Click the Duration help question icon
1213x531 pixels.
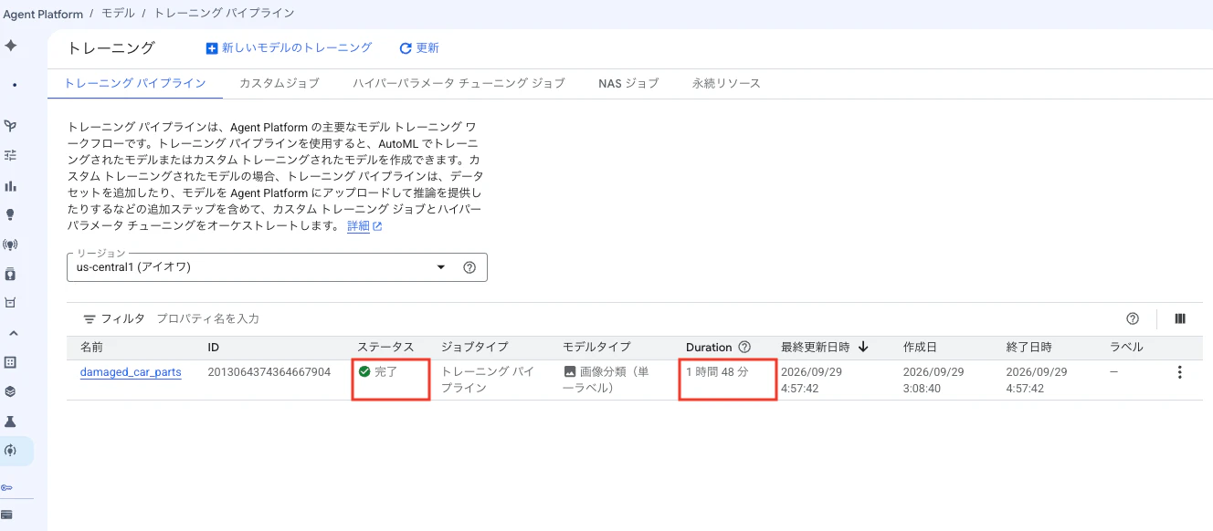click(x=744, y=347)
